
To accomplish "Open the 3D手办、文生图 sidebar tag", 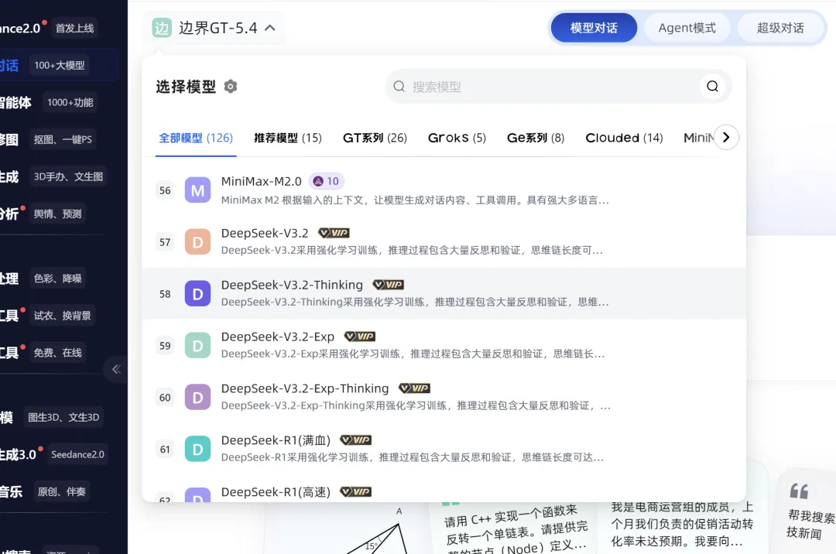I will [68, 177].
